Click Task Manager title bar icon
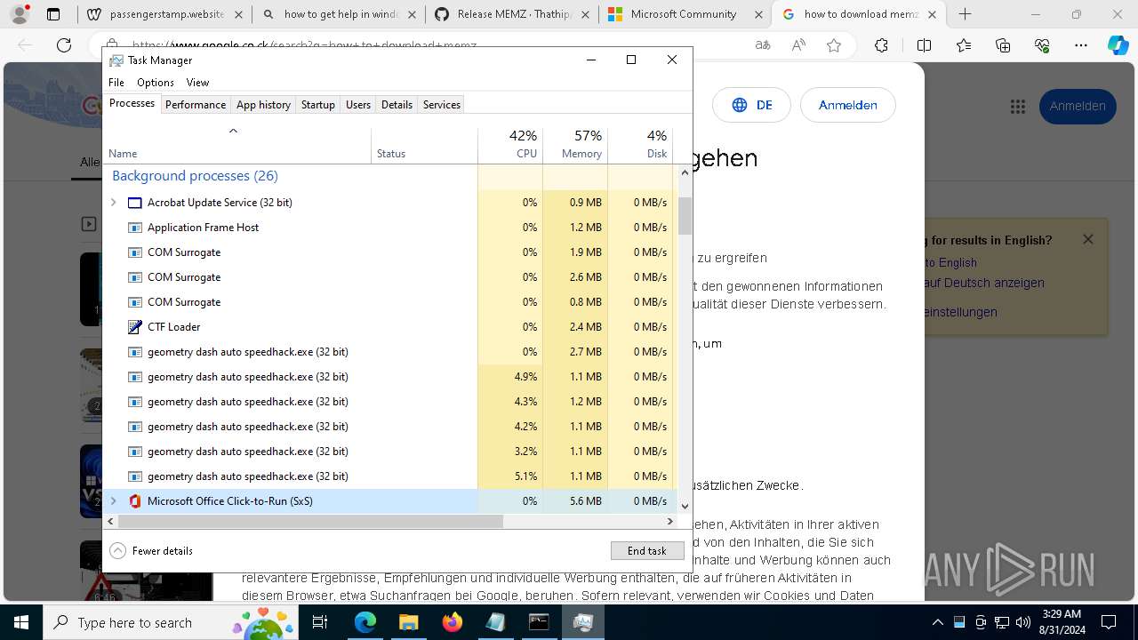 [x=116, y=60]
